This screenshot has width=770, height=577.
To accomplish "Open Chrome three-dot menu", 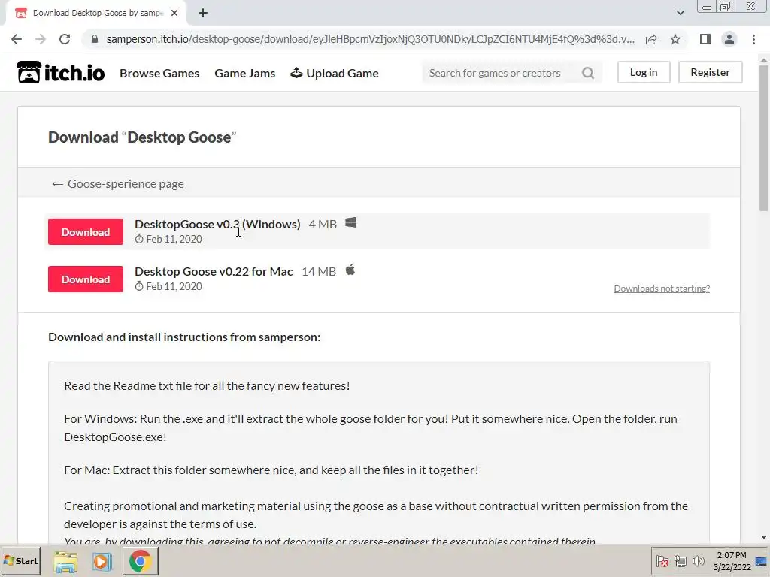I will 753,39.
